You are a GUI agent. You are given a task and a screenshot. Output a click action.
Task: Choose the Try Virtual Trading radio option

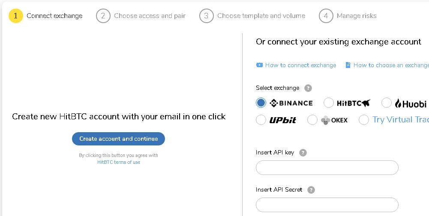point(363,120)
